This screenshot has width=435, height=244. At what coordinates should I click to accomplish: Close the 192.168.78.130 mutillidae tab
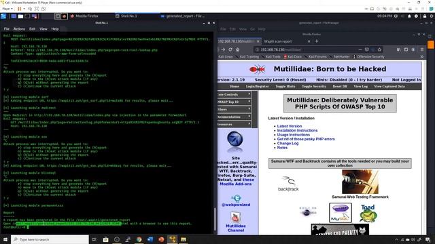pyautogui.click(x=258, y=41)
